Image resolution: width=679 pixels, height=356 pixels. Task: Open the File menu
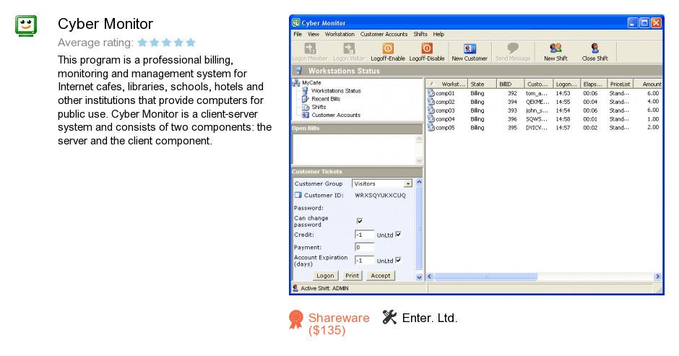298,34
